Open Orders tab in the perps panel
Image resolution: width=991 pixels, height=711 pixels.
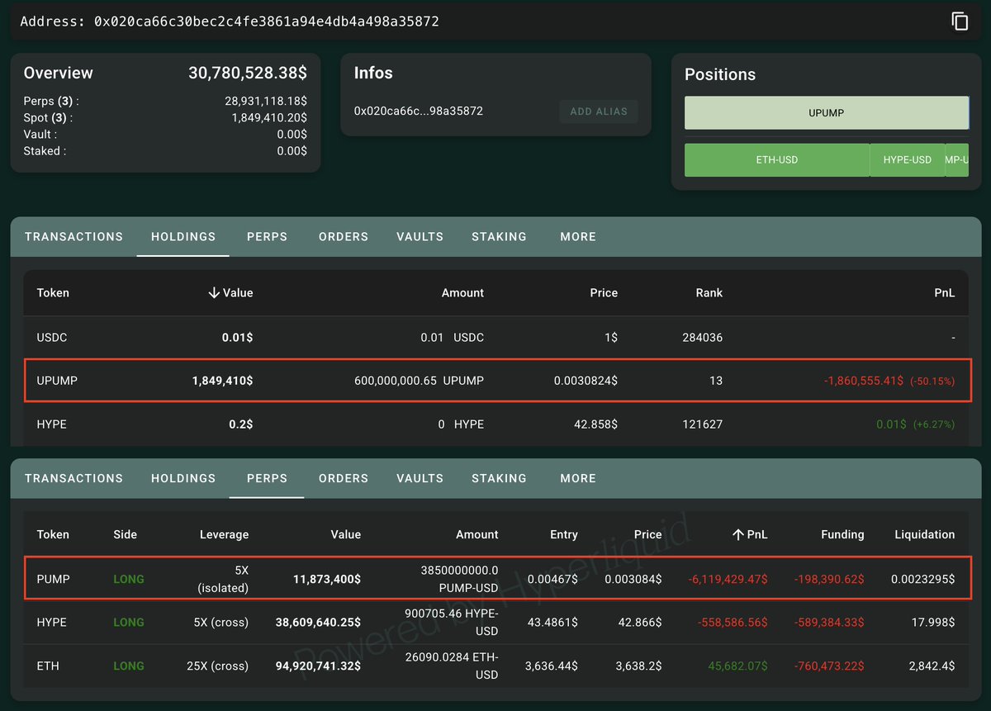[344, 478]
